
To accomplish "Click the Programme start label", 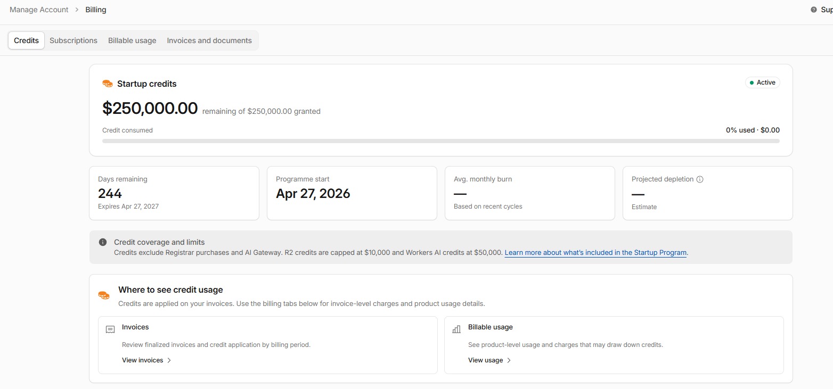I will 303,179.
